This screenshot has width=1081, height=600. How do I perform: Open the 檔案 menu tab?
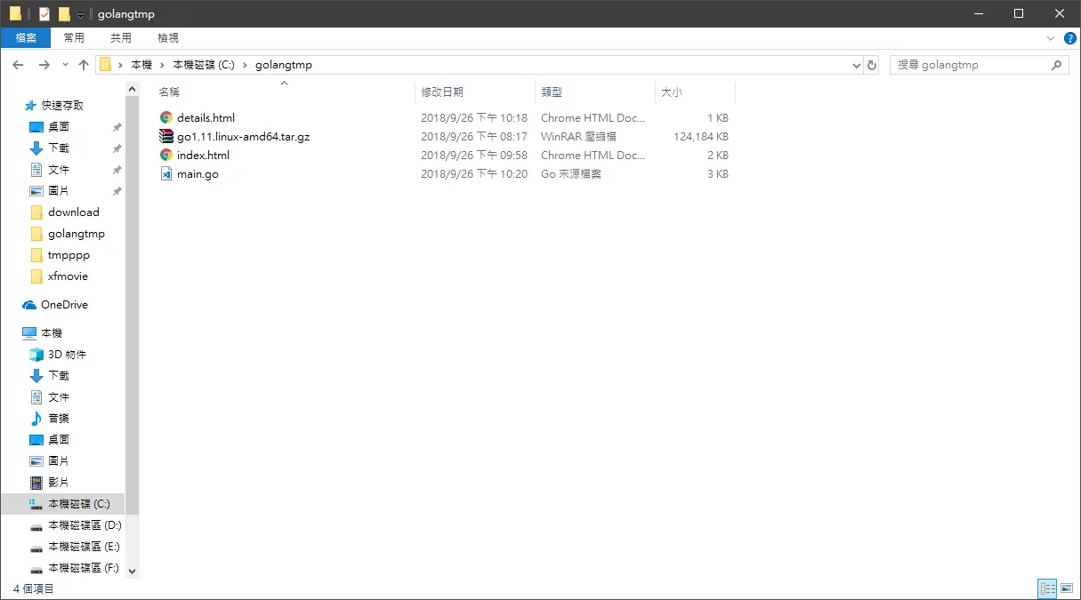point(26,38)
